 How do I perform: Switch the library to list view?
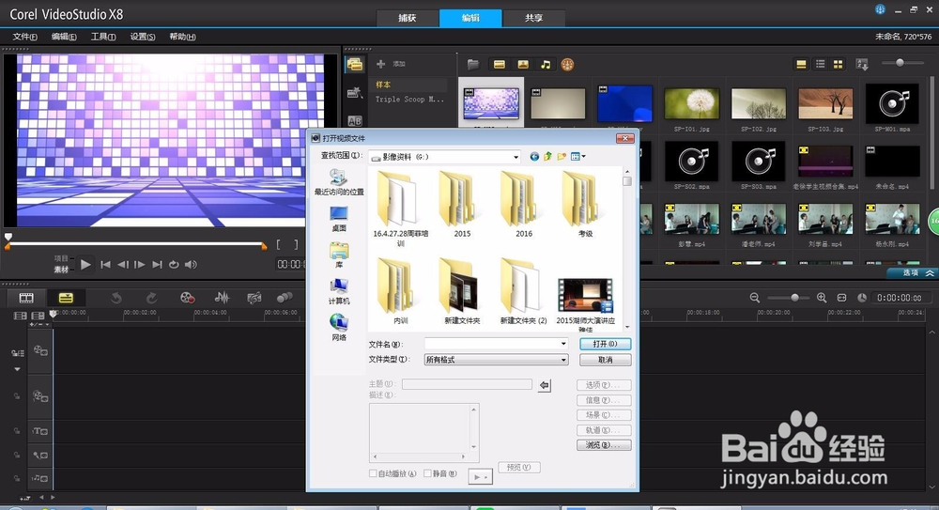click(821, 64)
